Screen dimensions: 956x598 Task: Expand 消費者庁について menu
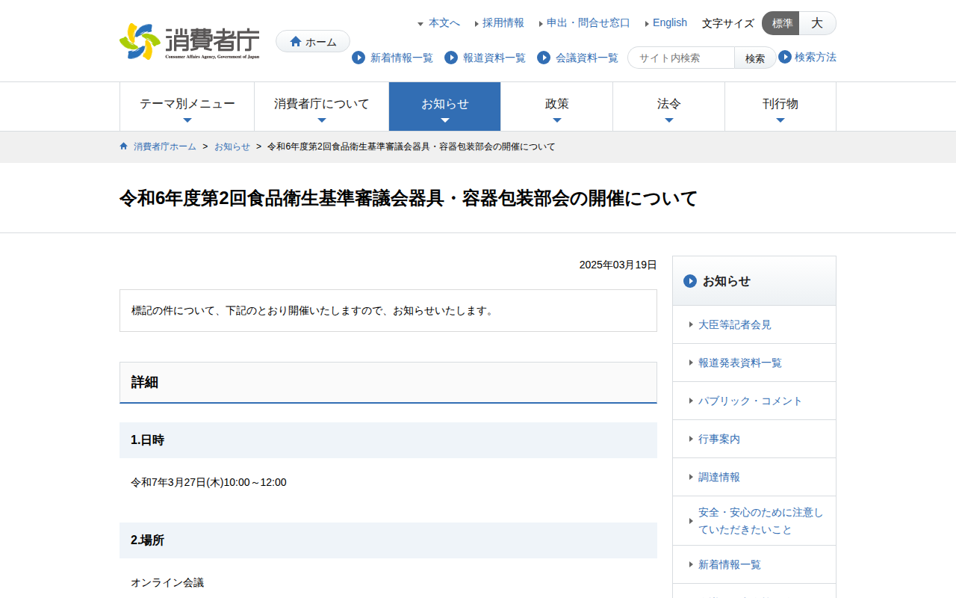(322, 107)
